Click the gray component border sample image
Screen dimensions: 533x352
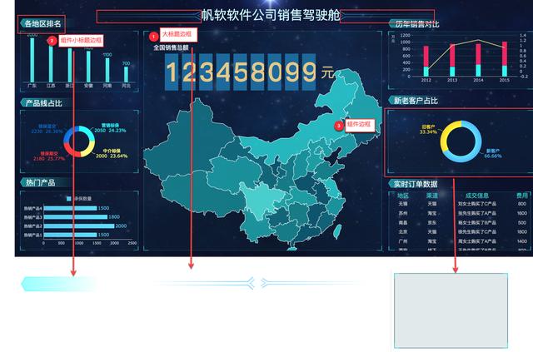[x=451, y=310]
